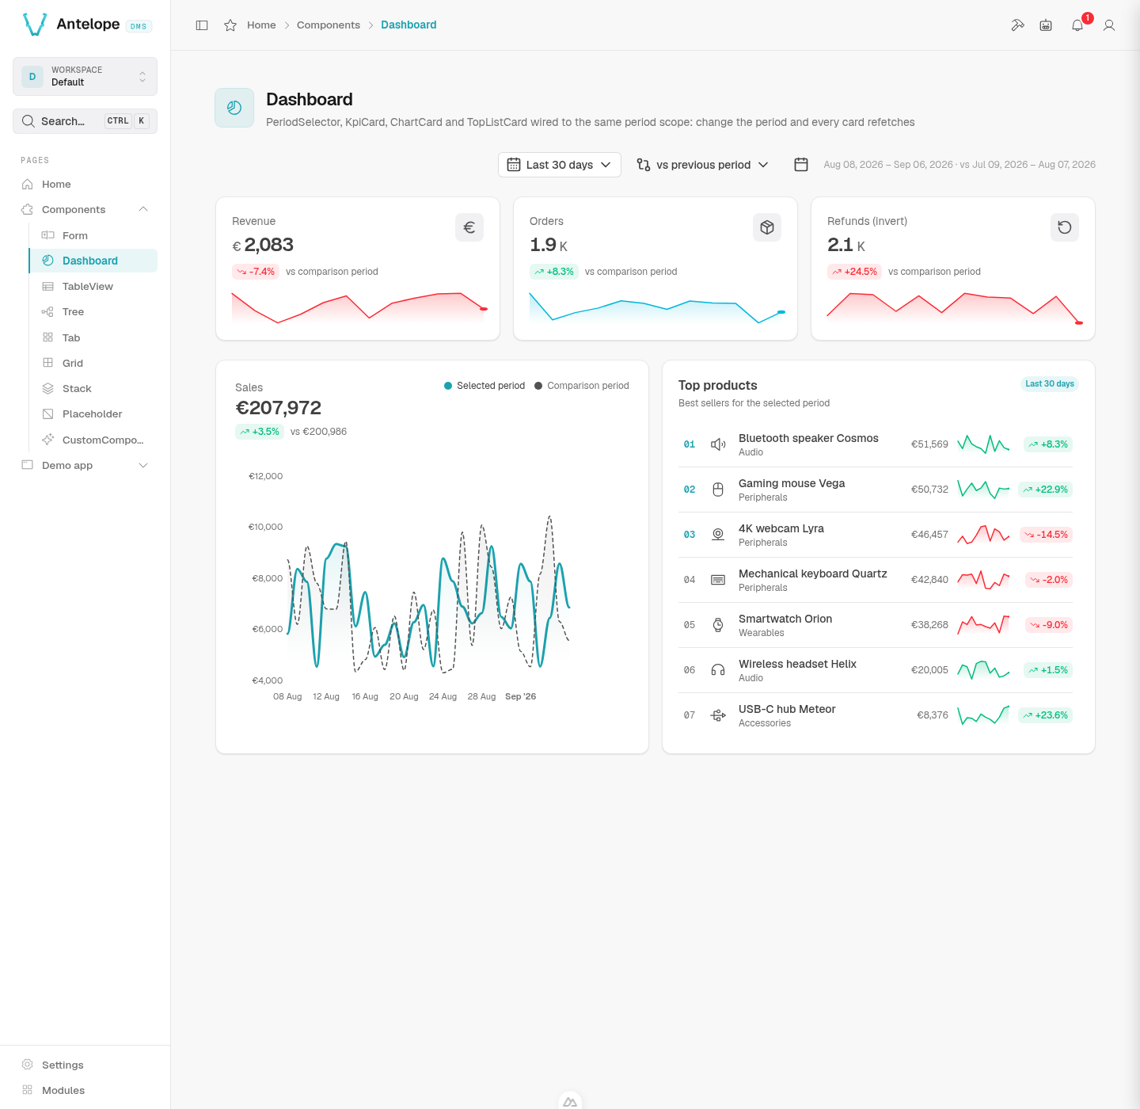The width and height of the screenshot is (1140, 1109).
Task: Open the Workspace Default switcher
Action: click(85, 76)
